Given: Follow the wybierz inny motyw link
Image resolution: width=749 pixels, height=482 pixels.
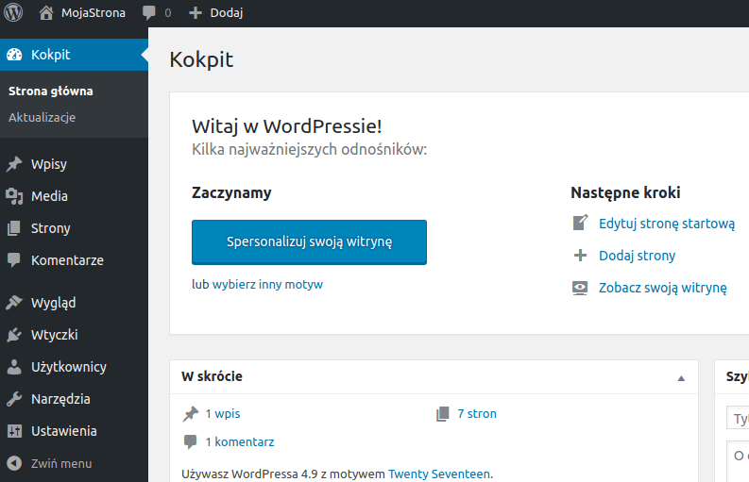Looking at the screenshot, I should (267, 285).
